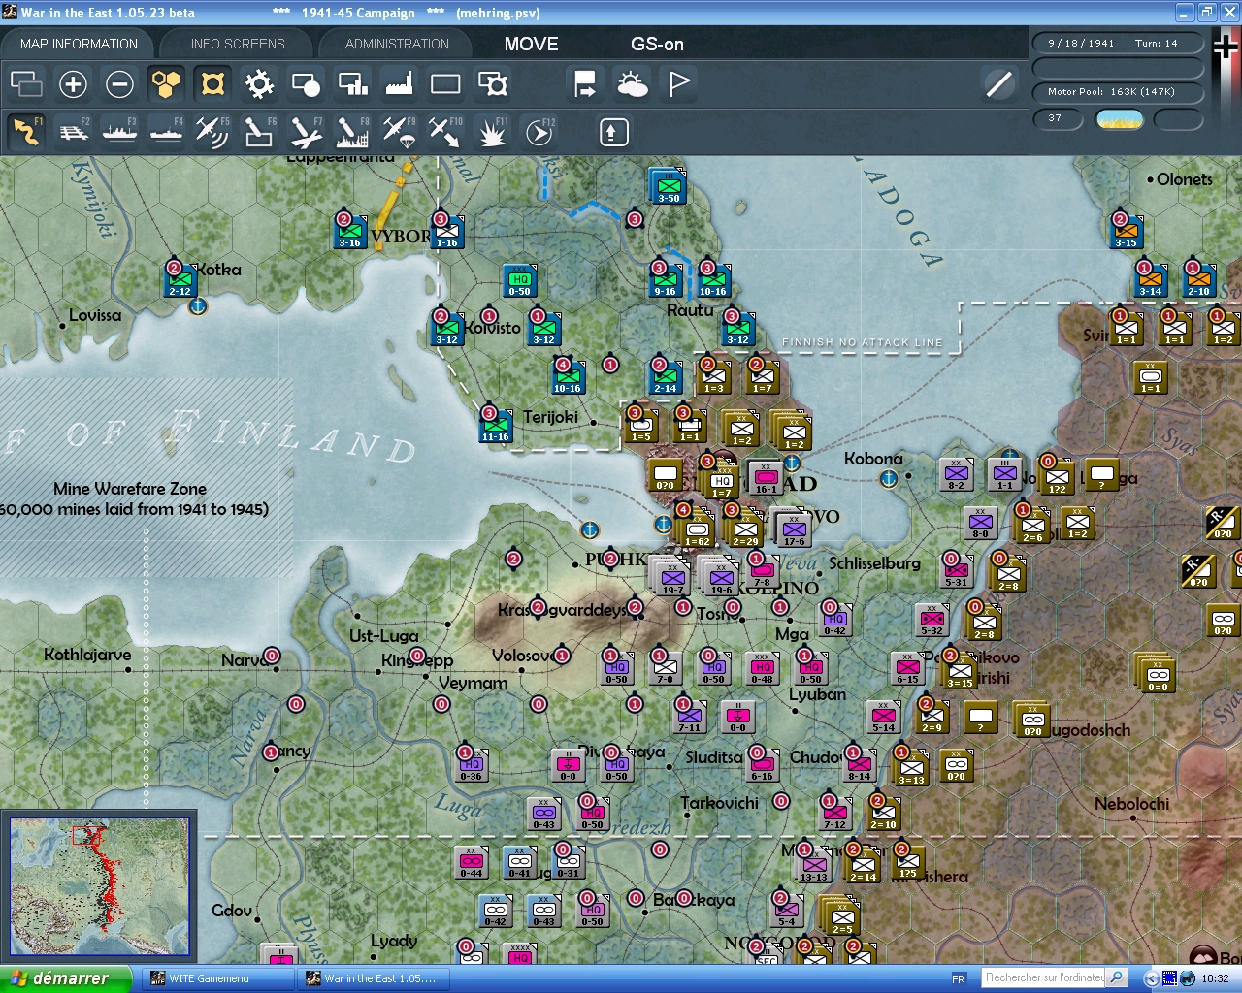Select the 19-7 unit stack
Image resolution: width=1242 pixels, height=993 pixels.
[x=672, y=578]
